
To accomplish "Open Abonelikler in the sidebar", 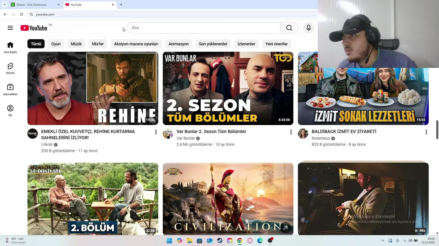I will (x=10, y=90).
